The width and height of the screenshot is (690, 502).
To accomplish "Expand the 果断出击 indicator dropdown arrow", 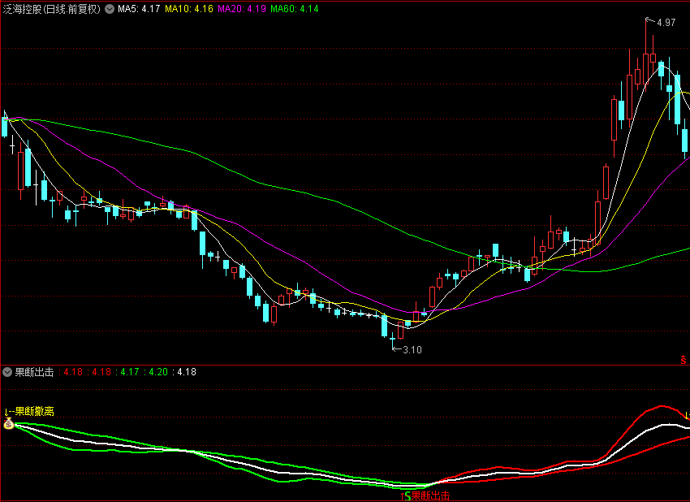I will 7,372.
